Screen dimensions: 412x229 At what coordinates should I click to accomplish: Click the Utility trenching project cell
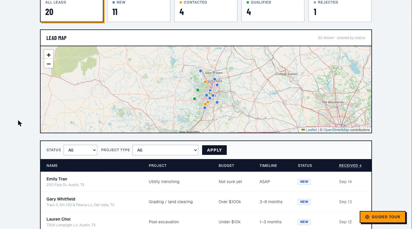click(x=164, y=182)
